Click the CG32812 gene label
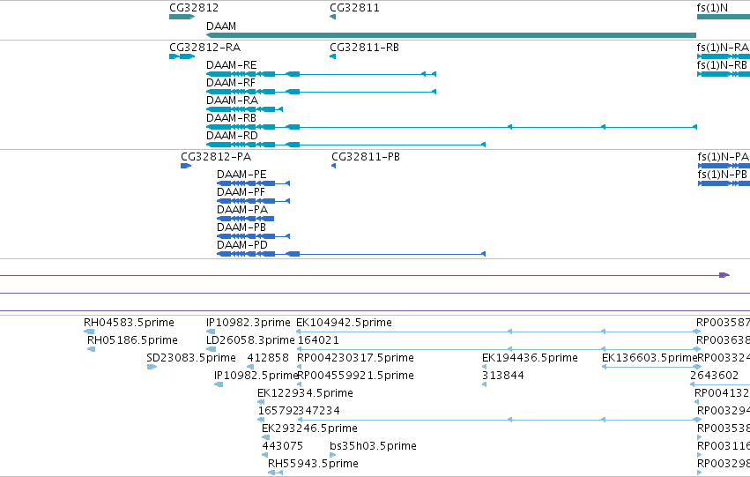Viewport: 750px width, 477px height. tap(194, 8)
